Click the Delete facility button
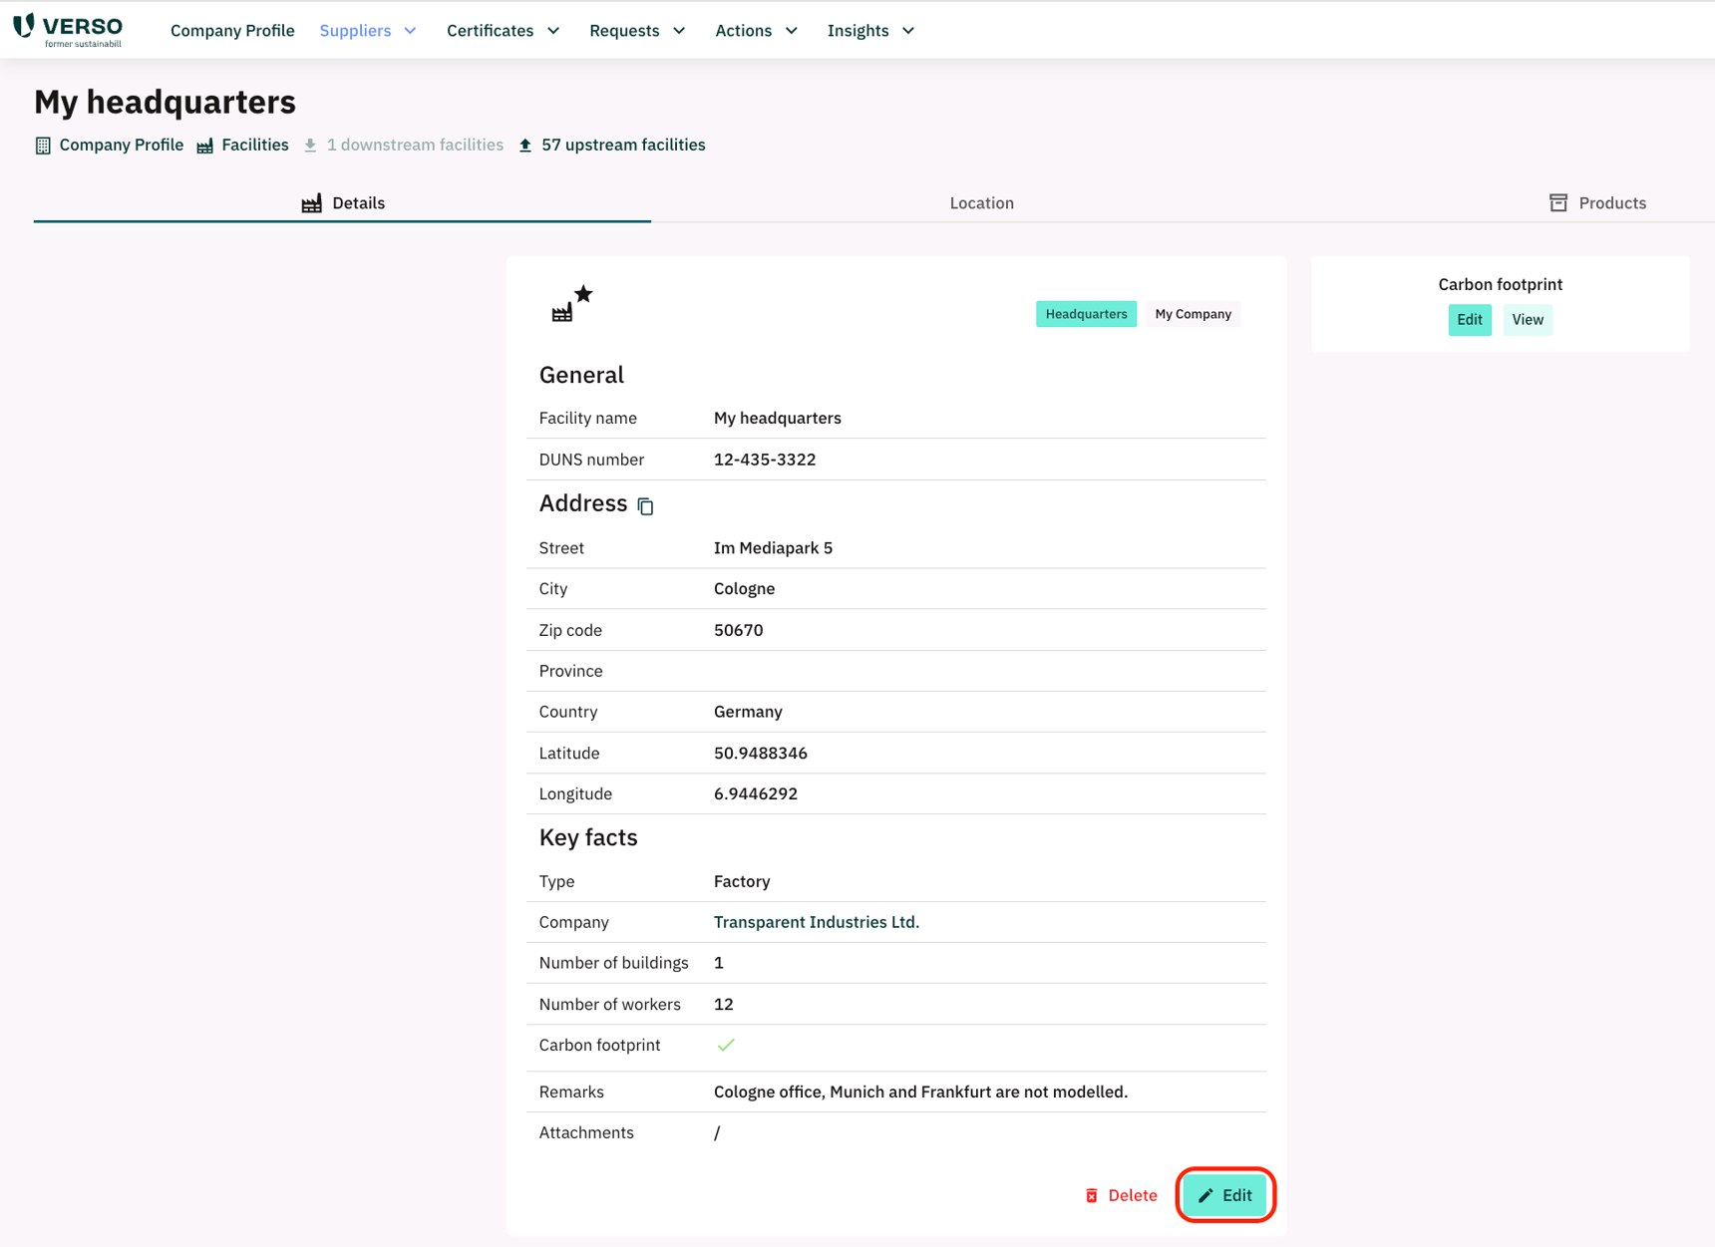 pos(1121,1195)
